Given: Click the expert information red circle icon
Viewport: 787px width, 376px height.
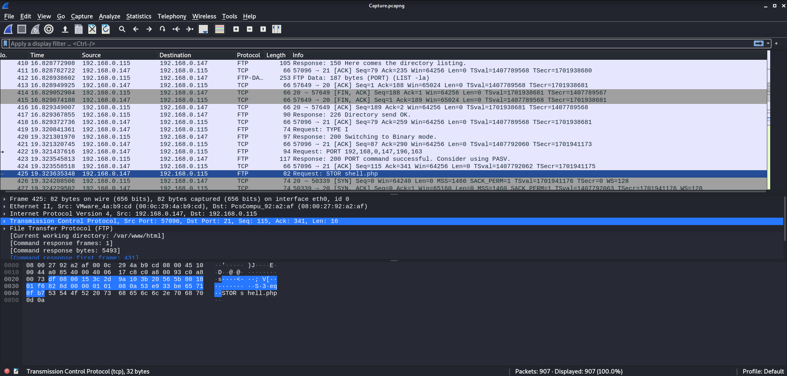Looking at the screenshot, I should tap(7, 371).
